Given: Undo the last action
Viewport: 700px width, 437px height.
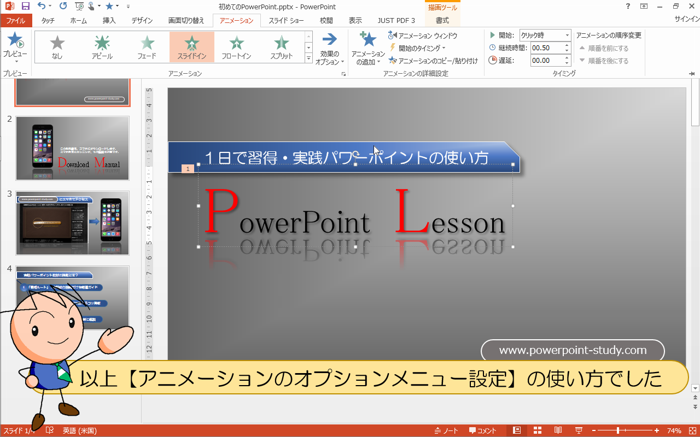Looking at the screenshot, I should click(x=42, y=7).
